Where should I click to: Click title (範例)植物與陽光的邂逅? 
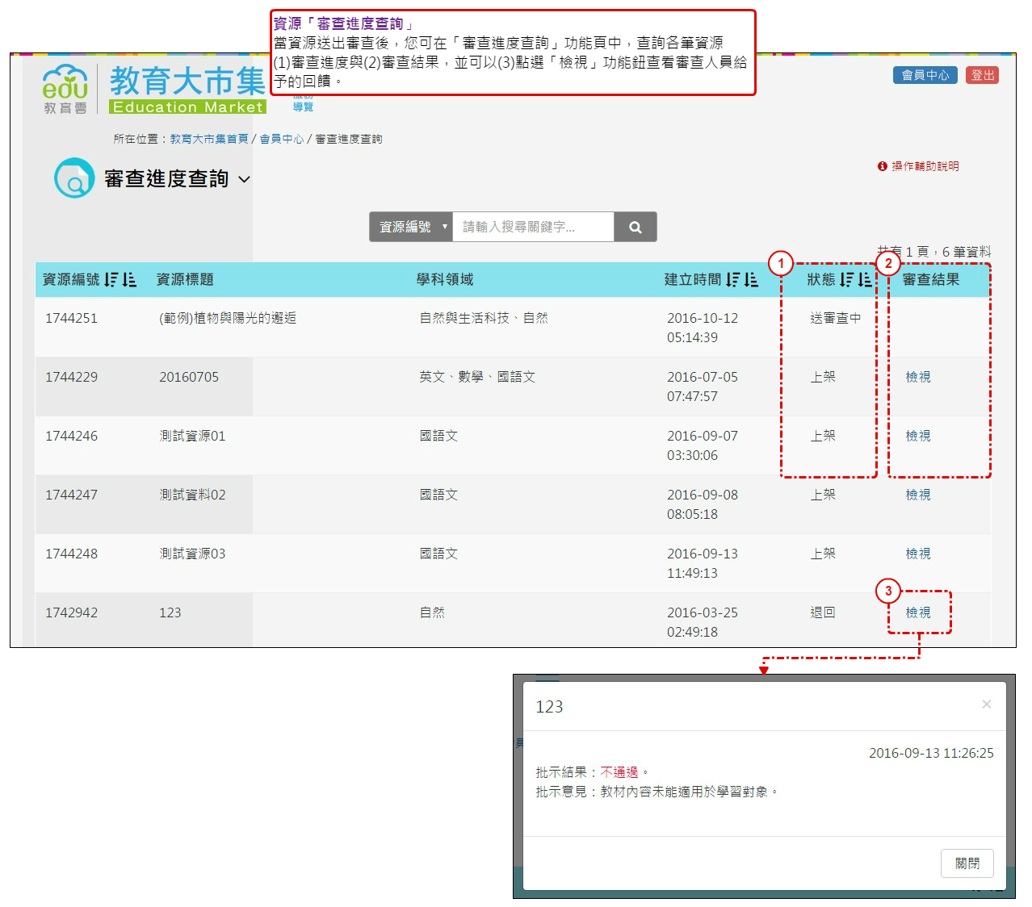pos(228,318)
